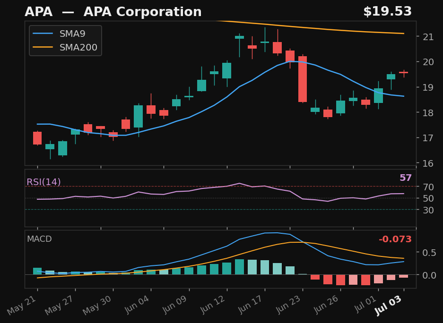Image resolution: width=443 pixels, height=323 pixels.
Task: Click the green Jul 01 candlestick
Action: tap(378, 96)
